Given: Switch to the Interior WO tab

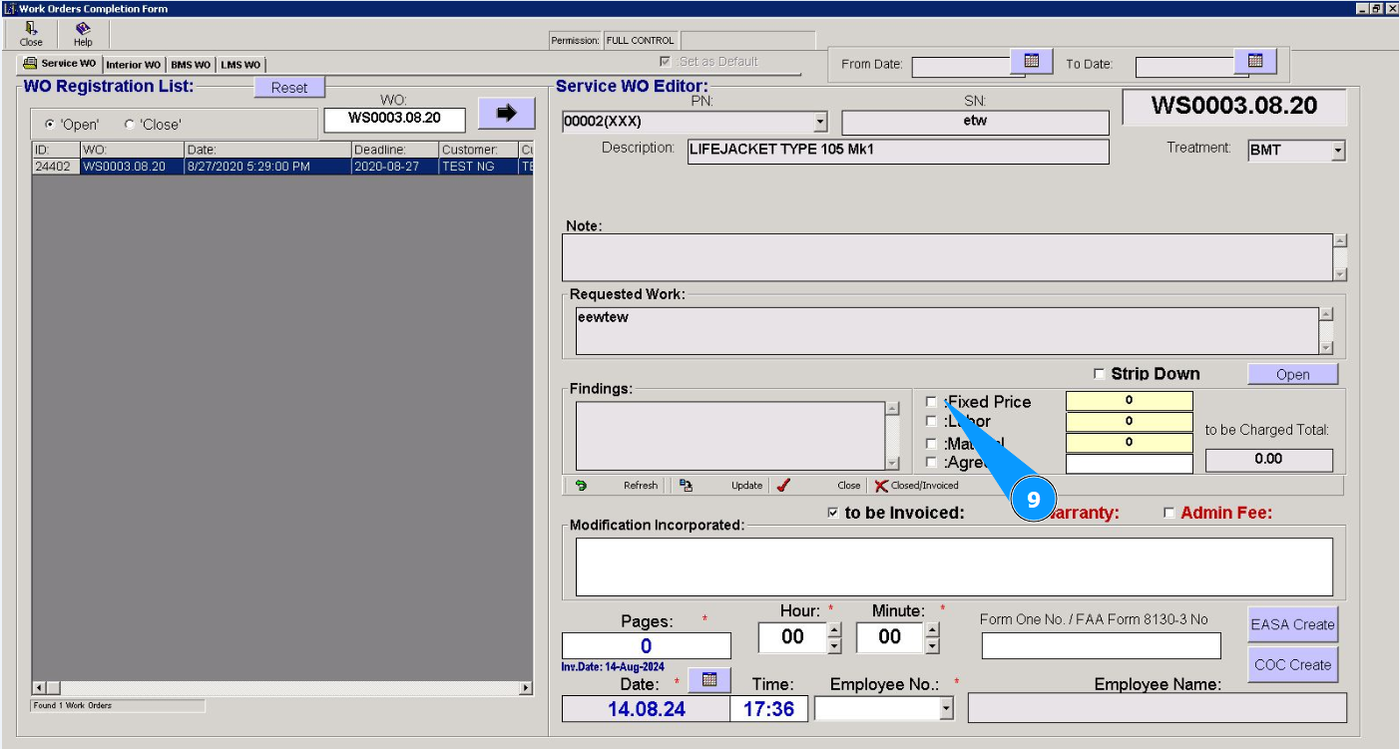Looking at the screenshot, I should coord(133,65).
